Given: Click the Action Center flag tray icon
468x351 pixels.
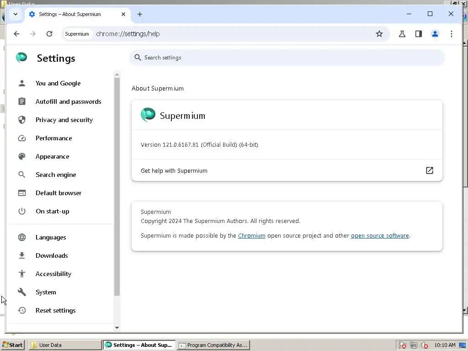Looking at the screenshot, I should click(402, 346).
